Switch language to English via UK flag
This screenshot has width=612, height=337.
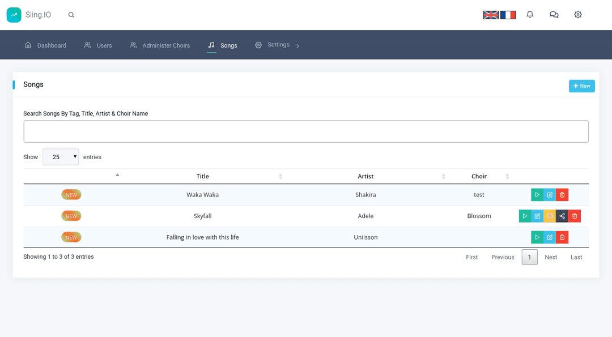491,15
